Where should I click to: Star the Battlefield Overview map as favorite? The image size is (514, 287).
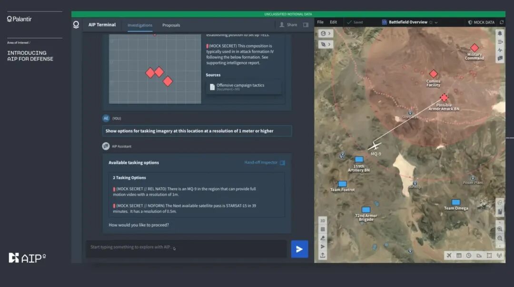click(431, 22)
